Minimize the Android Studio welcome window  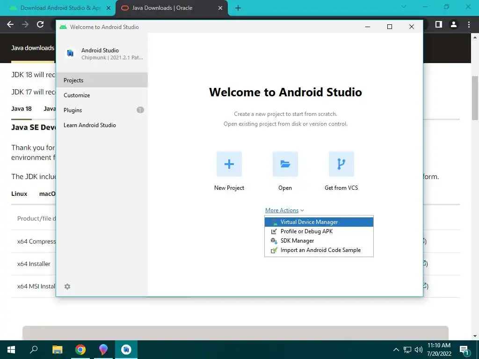coord(368,27)
